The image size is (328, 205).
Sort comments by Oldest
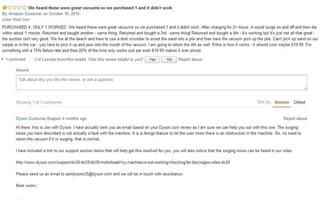point(299,102)
